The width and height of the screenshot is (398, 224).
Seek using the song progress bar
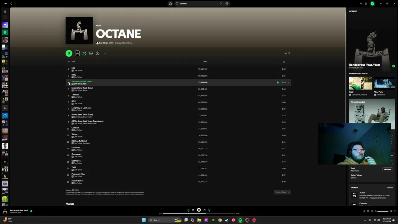(199, 214)
